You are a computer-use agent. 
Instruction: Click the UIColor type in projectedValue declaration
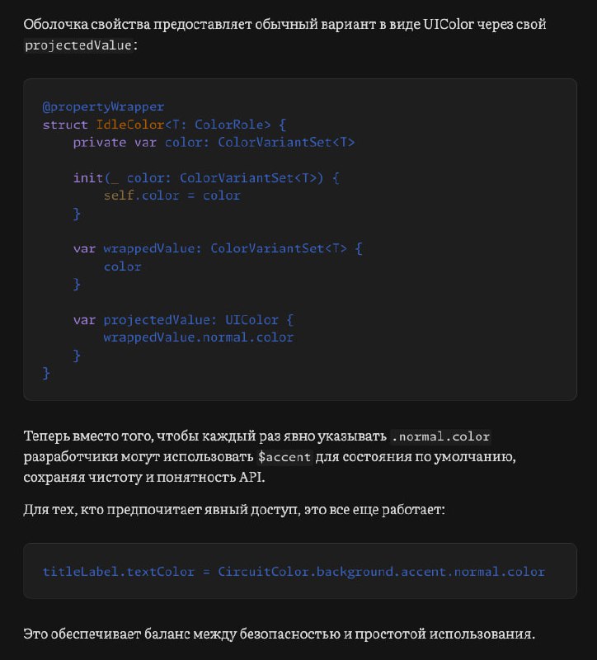(251, 320)
